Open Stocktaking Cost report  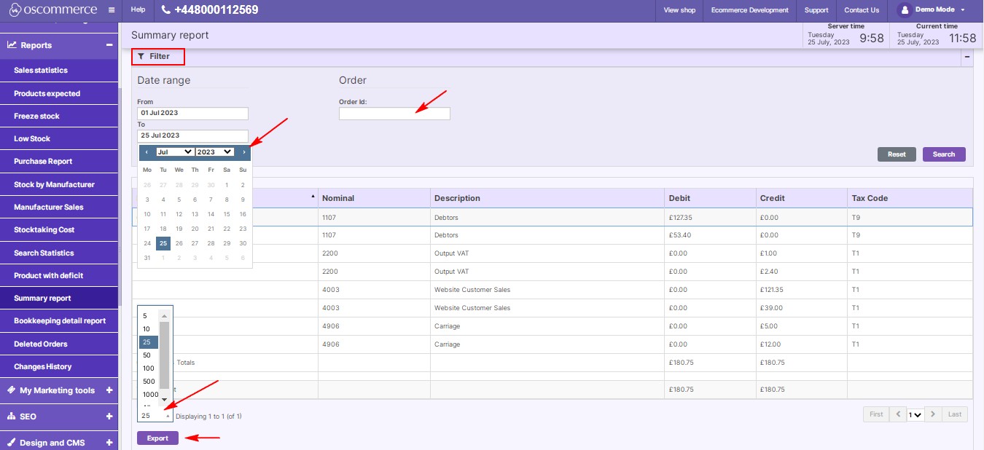[59, 229]
